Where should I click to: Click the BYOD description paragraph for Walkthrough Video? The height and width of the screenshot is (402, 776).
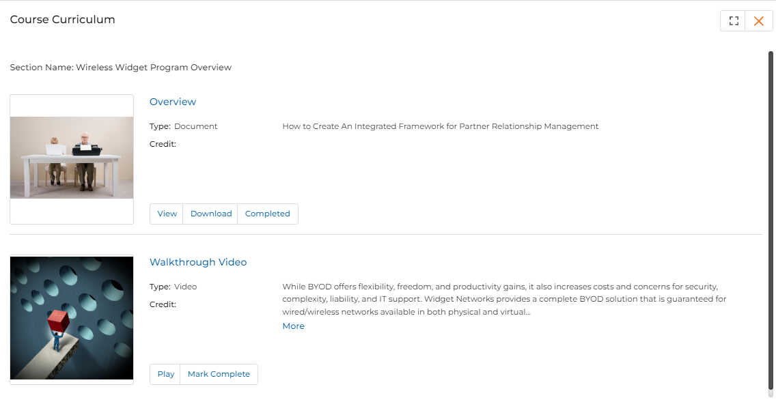tap(504, 299)
